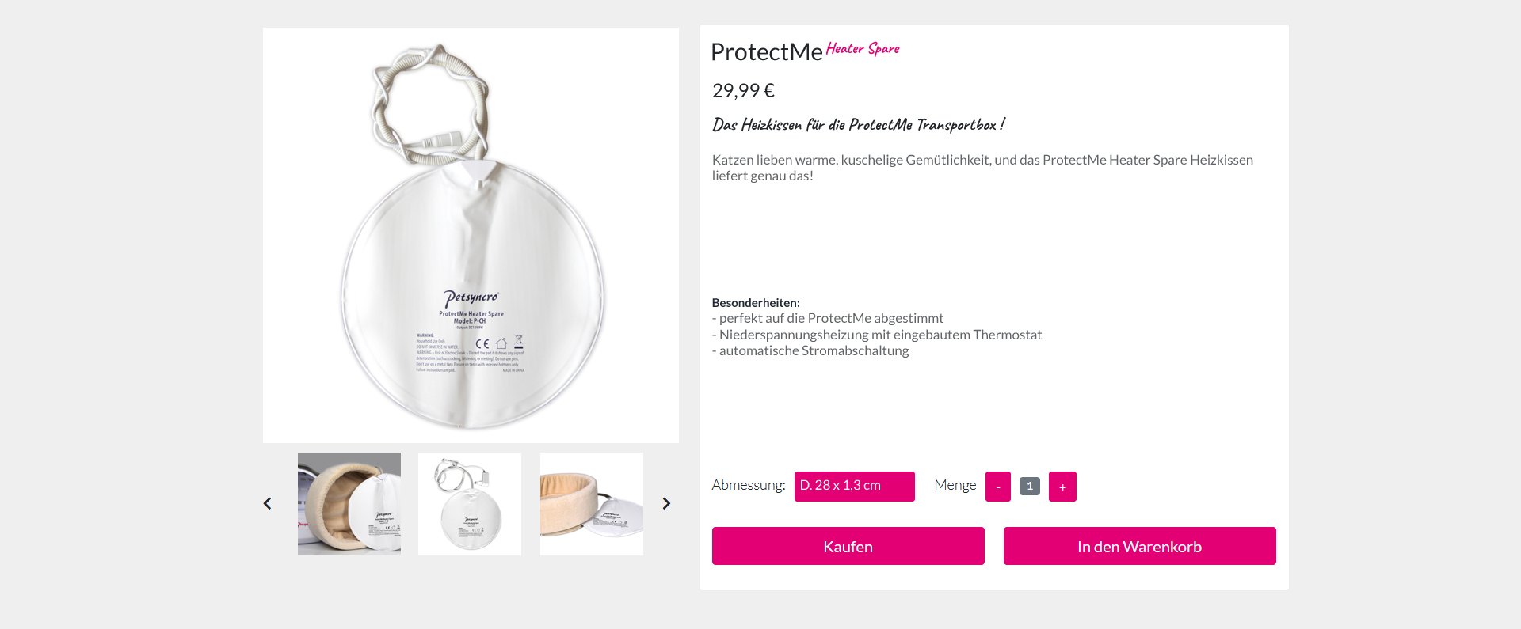Click the previous image arrow
1521x629 pixels.
click(268, 504)
